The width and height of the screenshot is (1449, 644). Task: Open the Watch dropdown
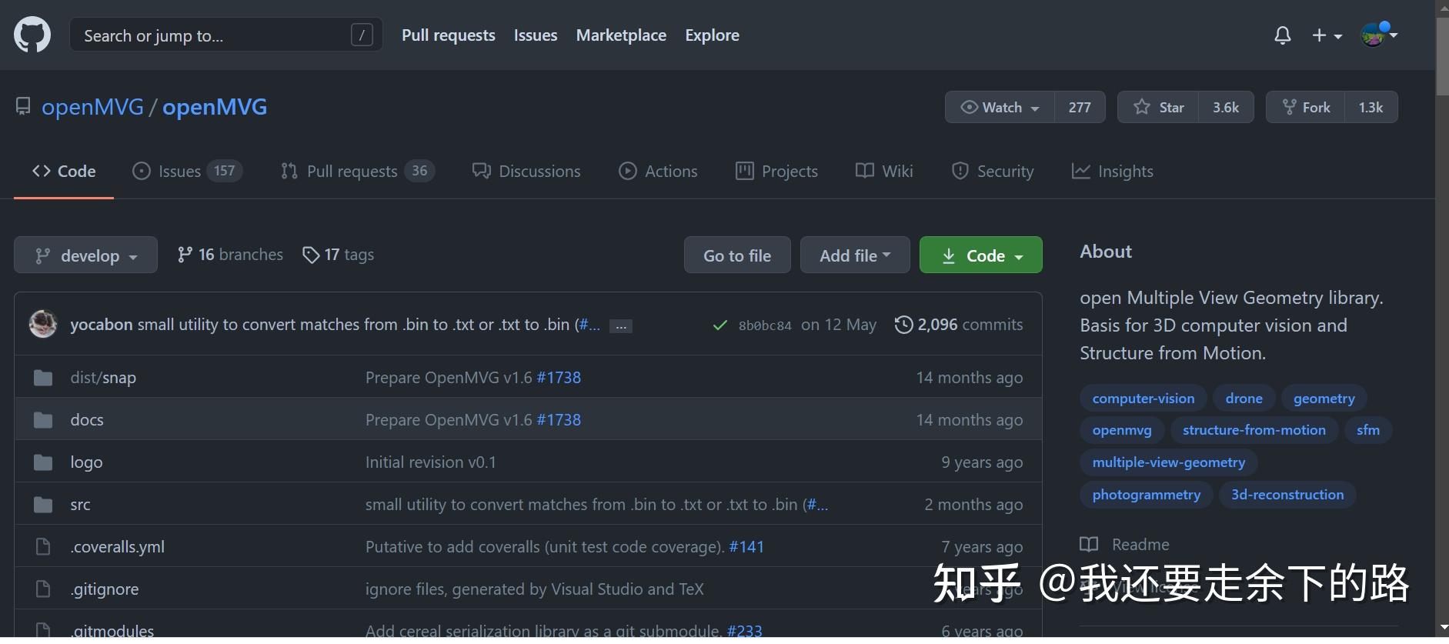1000,107
